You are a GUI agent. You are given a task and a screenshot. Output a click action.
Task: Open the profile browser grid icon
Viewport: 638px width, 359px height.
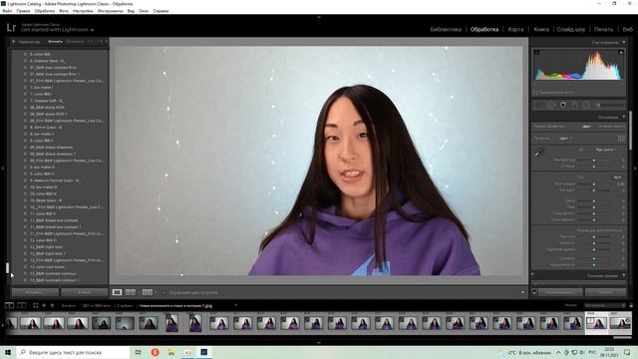621,139
